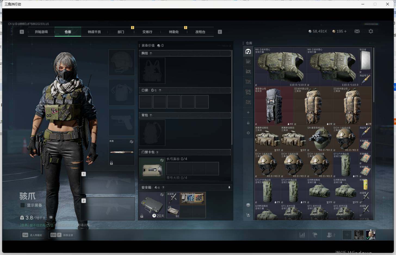Click the empty body armor equipment slot
The width and height of the screenshot is (396, 255).
(x=122, y=93)
